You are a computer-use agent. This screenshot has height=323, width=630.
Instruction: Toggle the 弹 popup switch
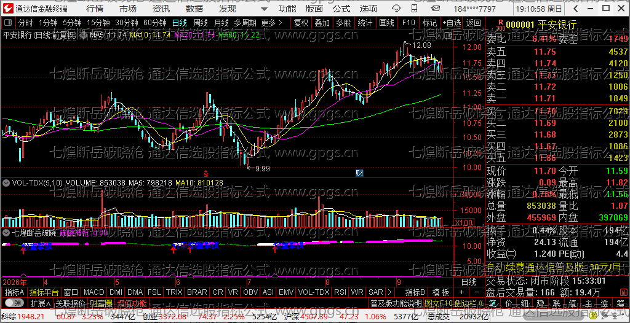point(14,303)
